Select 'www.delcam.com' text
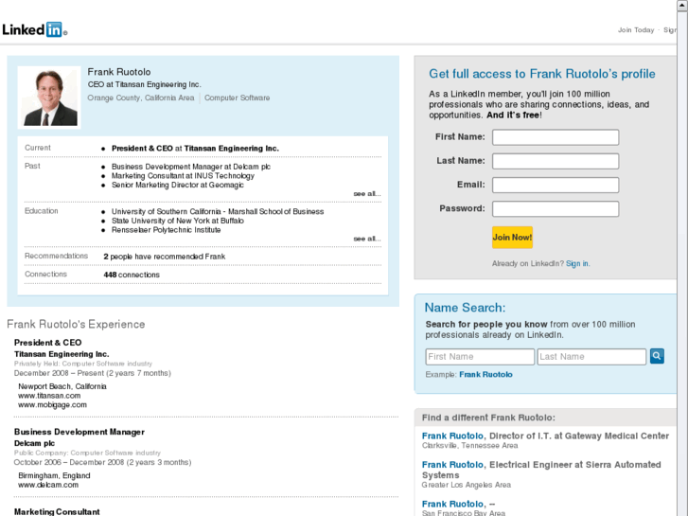The height and width of the screenshot is (516, 688). point(48,485)
